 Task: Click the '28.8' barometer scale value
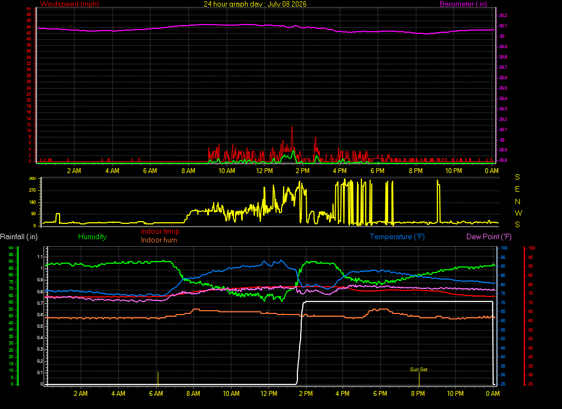[x=503, y=161]
